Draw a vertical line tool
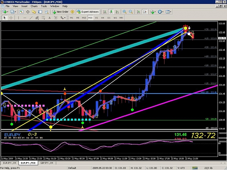The width and height of the screenshot is (227, 170). [19, 18]
